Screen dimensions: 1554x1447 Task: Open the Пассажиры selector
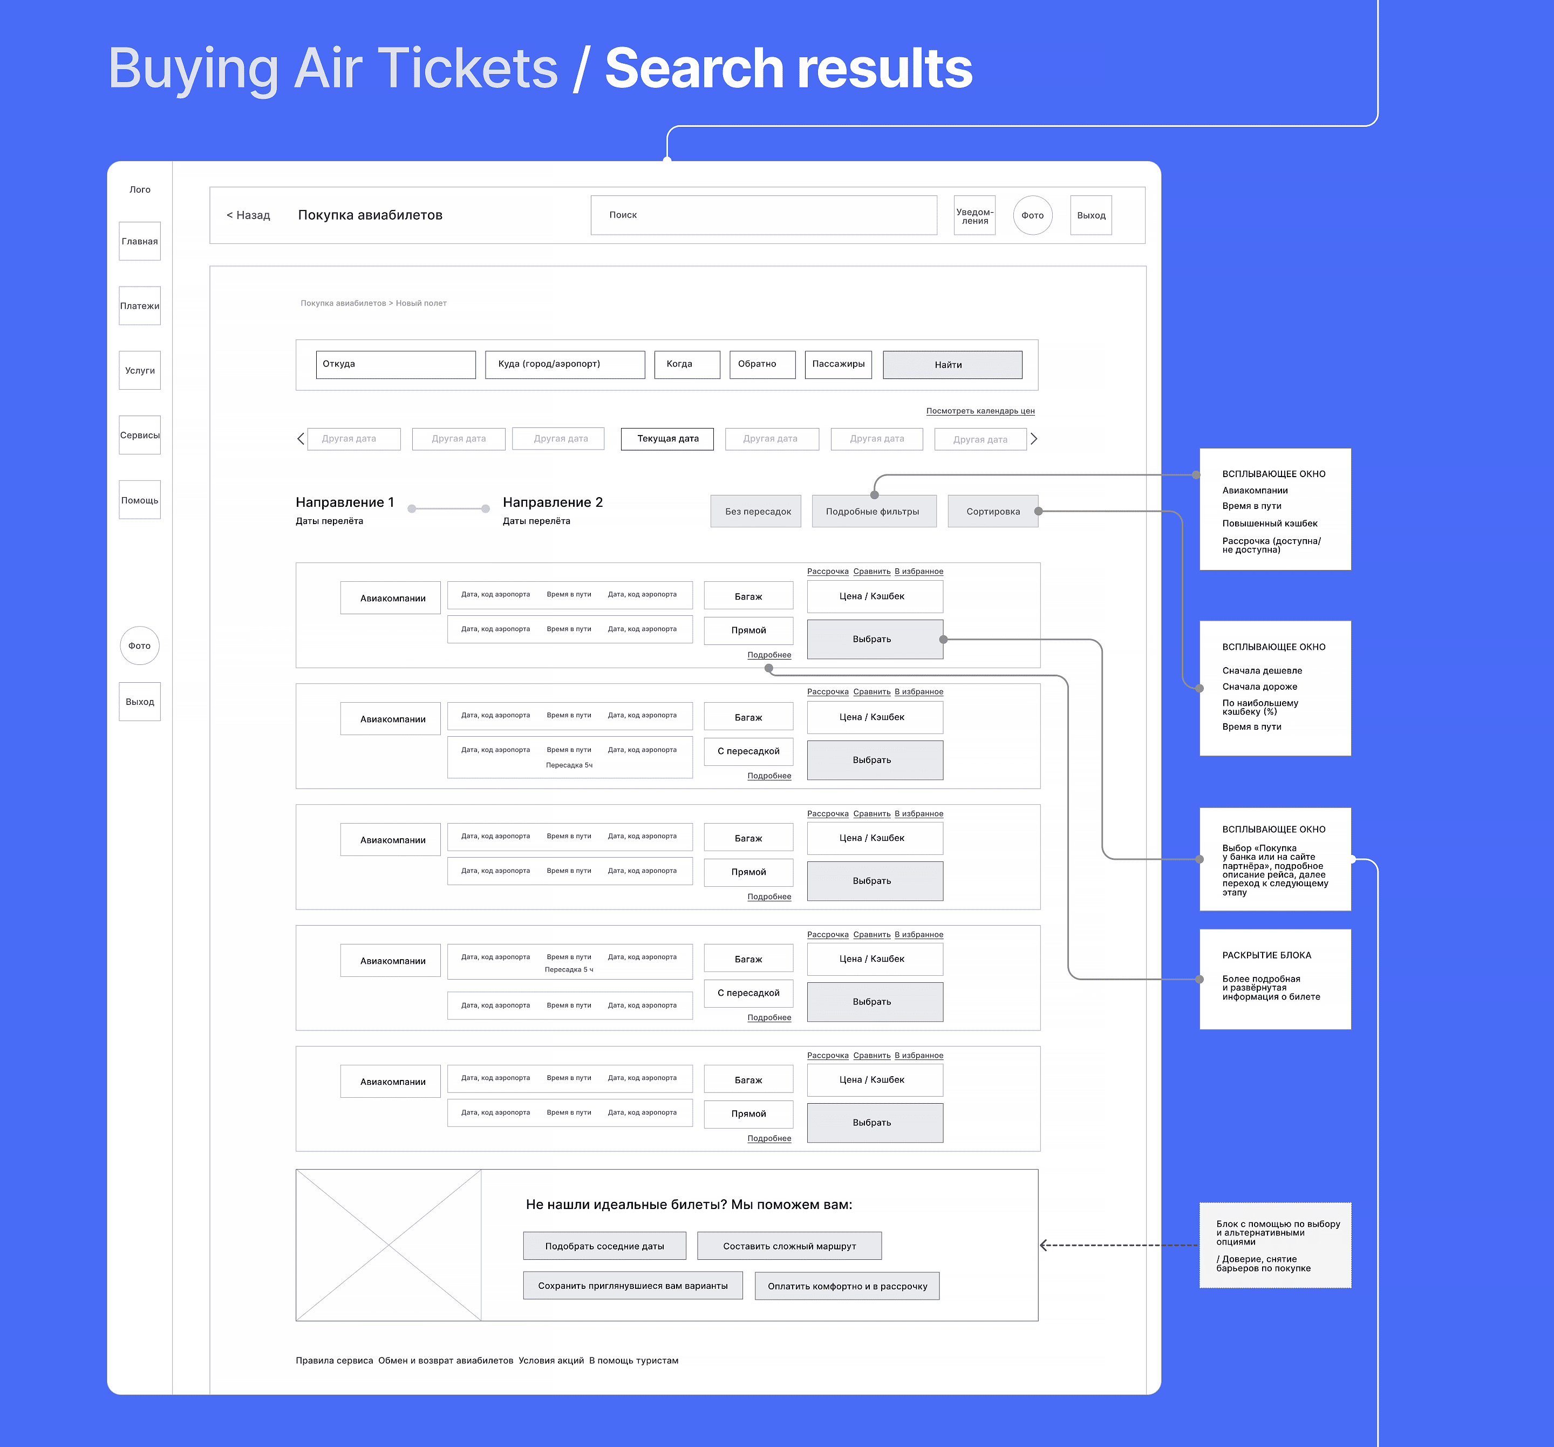click(x=839, y=364)
